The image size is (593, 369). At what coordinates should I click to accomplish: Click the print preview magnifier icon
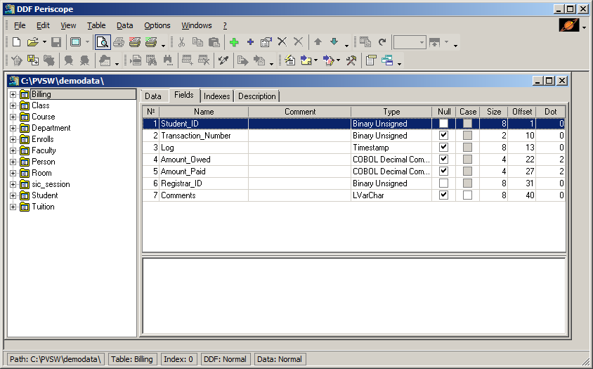coord(103,42)
